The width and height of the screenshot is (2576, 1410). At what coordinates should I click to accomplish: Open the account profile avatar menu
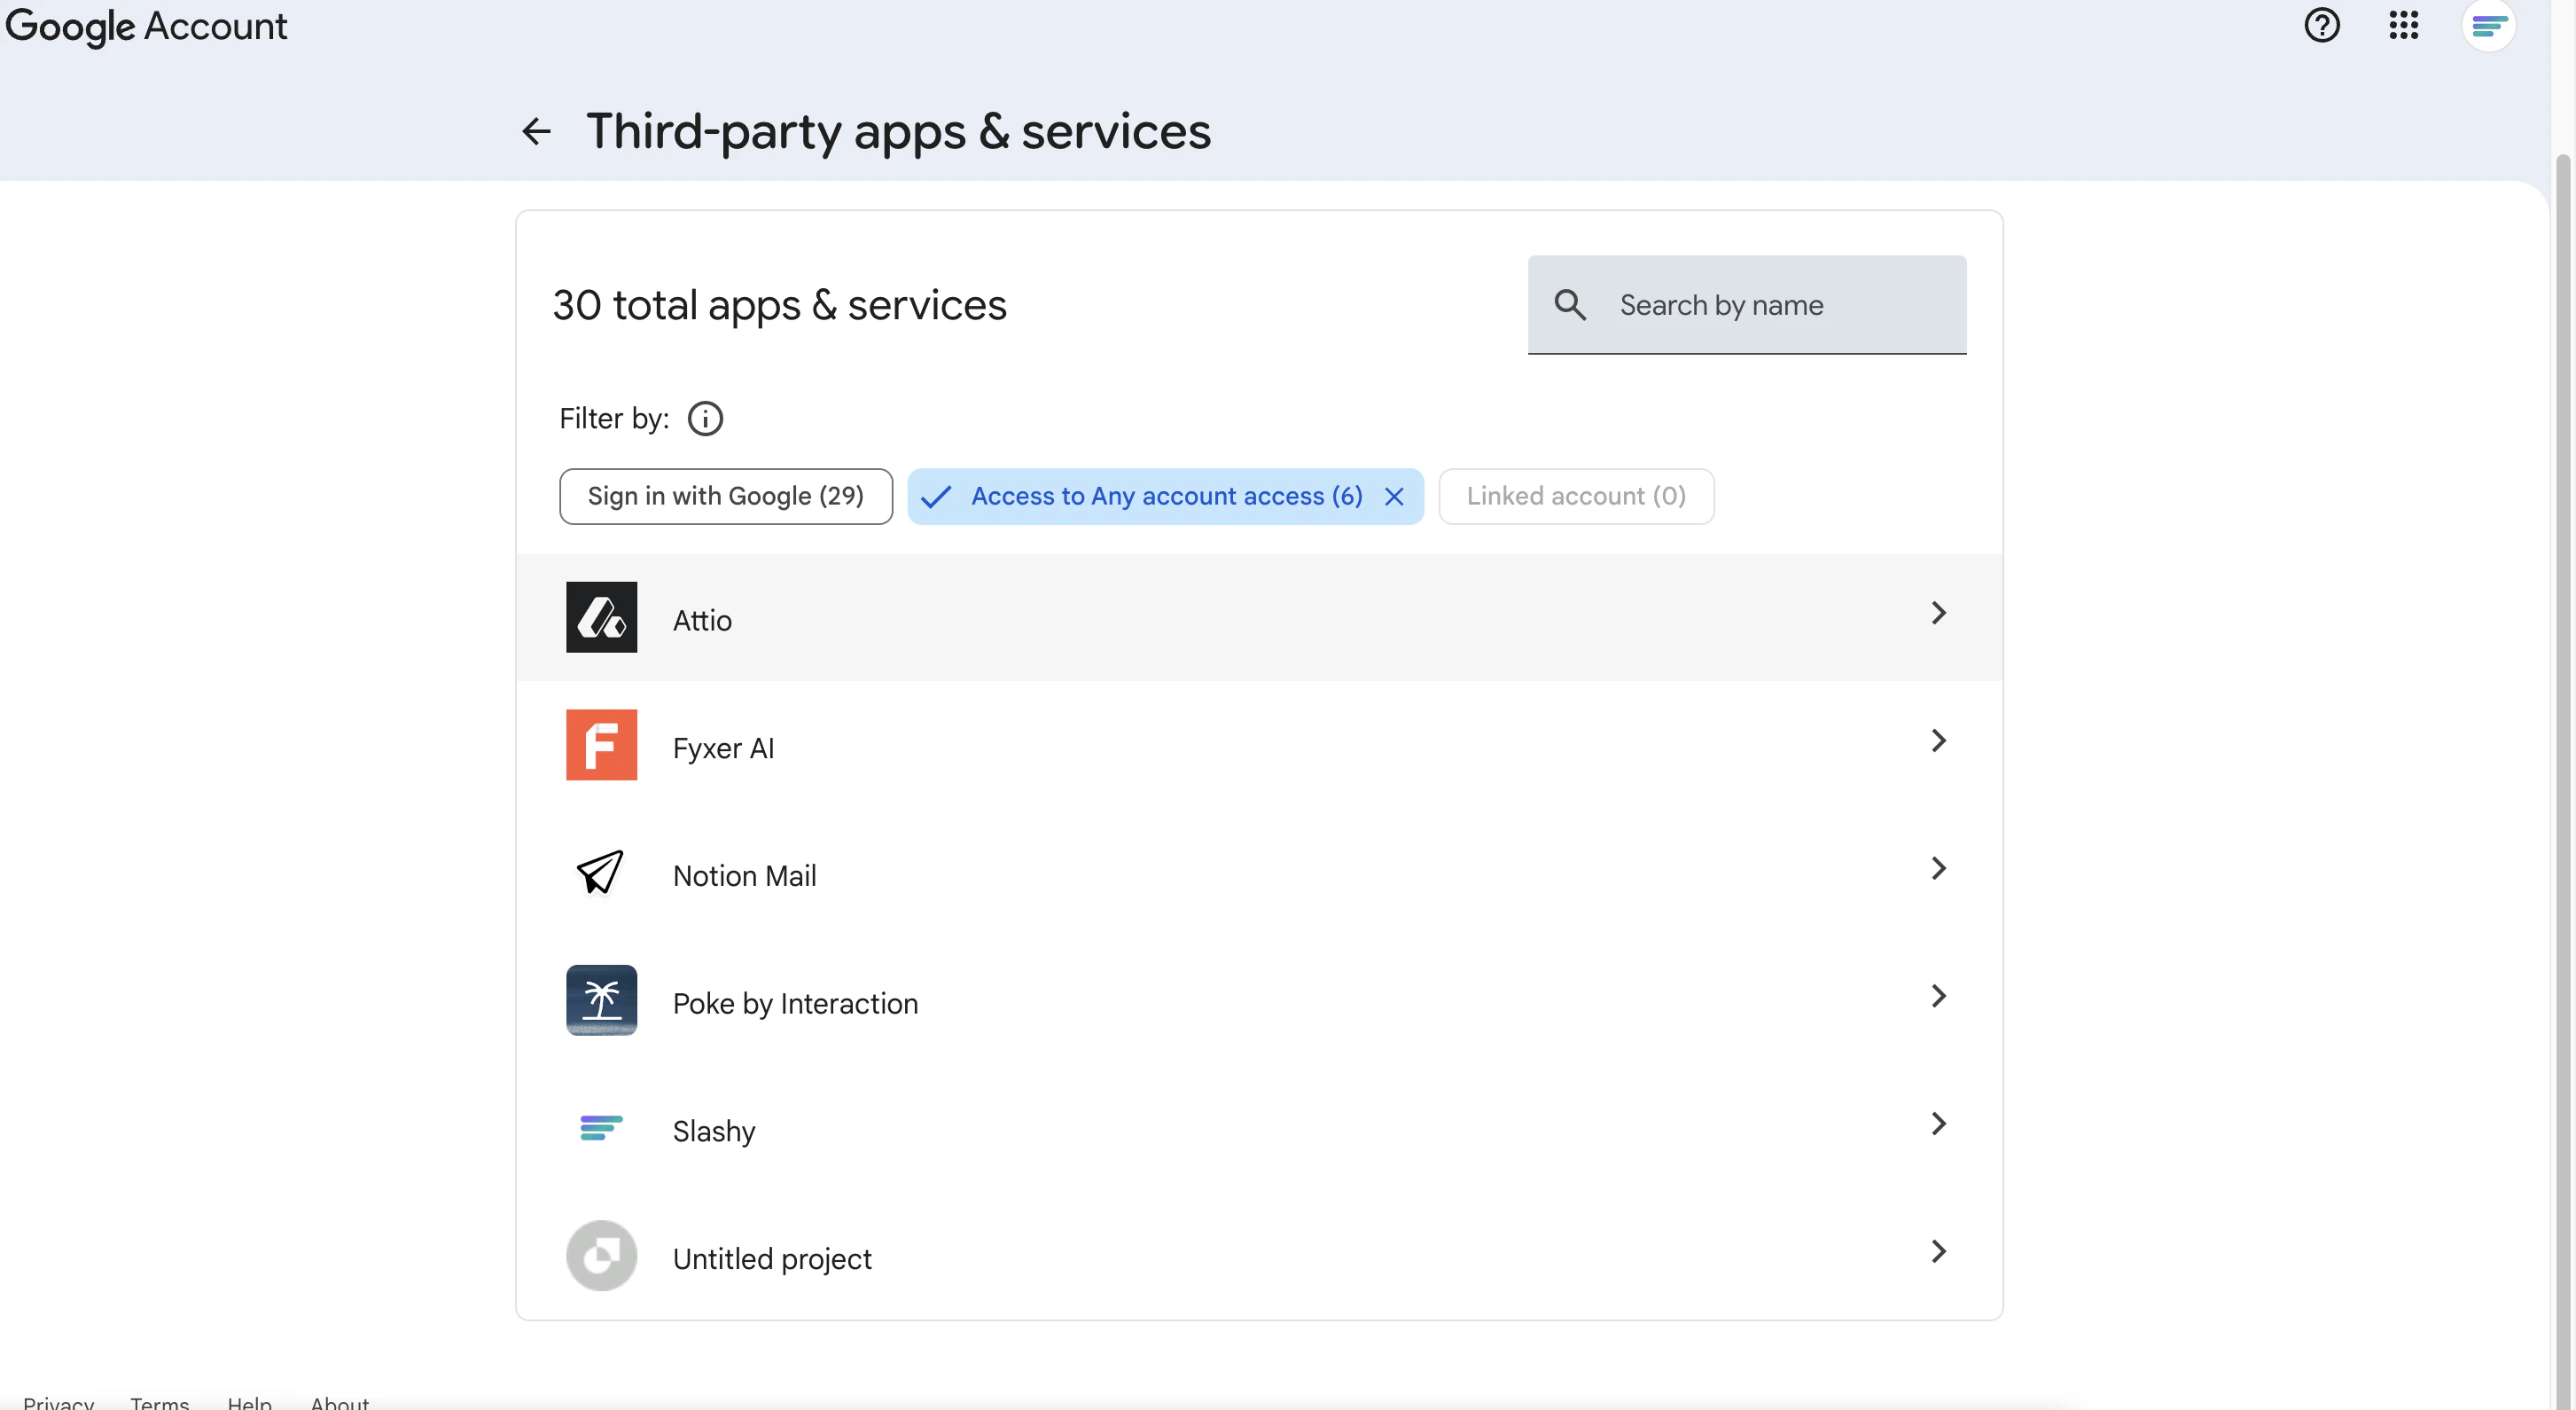tap(2488, 25)
